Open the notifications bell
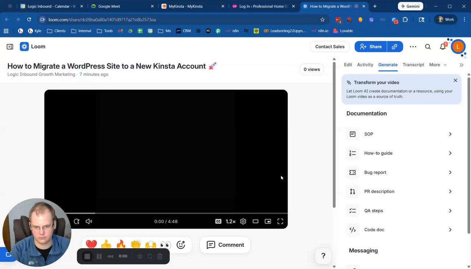Viewport: 471px width, 269px height. [x=443, y=47]
